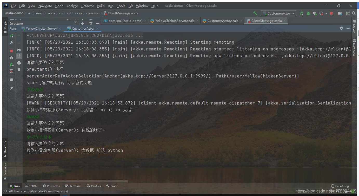Toggle soft-wrap in the console
This screenshot has width=359, height=196.
point(19,49)
